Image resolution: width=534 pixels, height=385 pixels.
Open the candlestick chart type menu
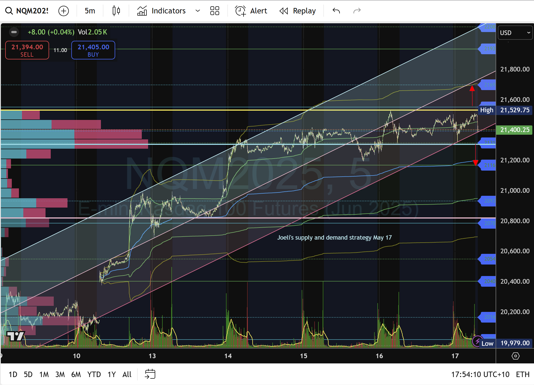click(x=116, y=11)
